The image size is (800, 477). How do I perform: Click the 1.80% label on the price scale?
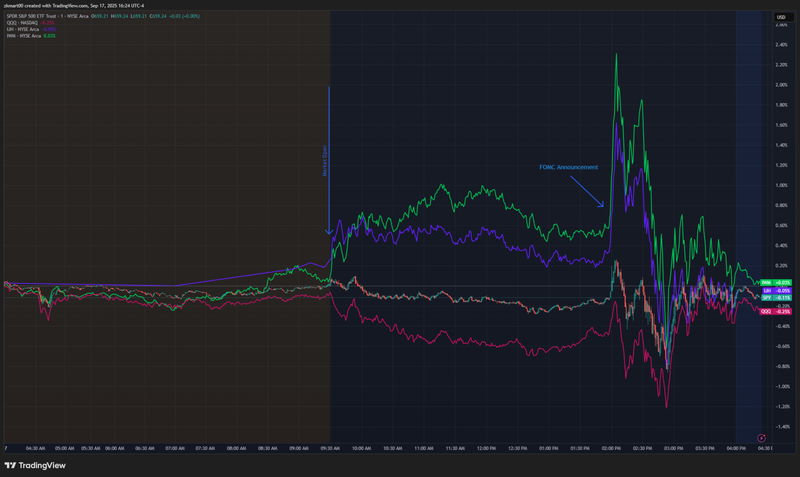(781, 105)
